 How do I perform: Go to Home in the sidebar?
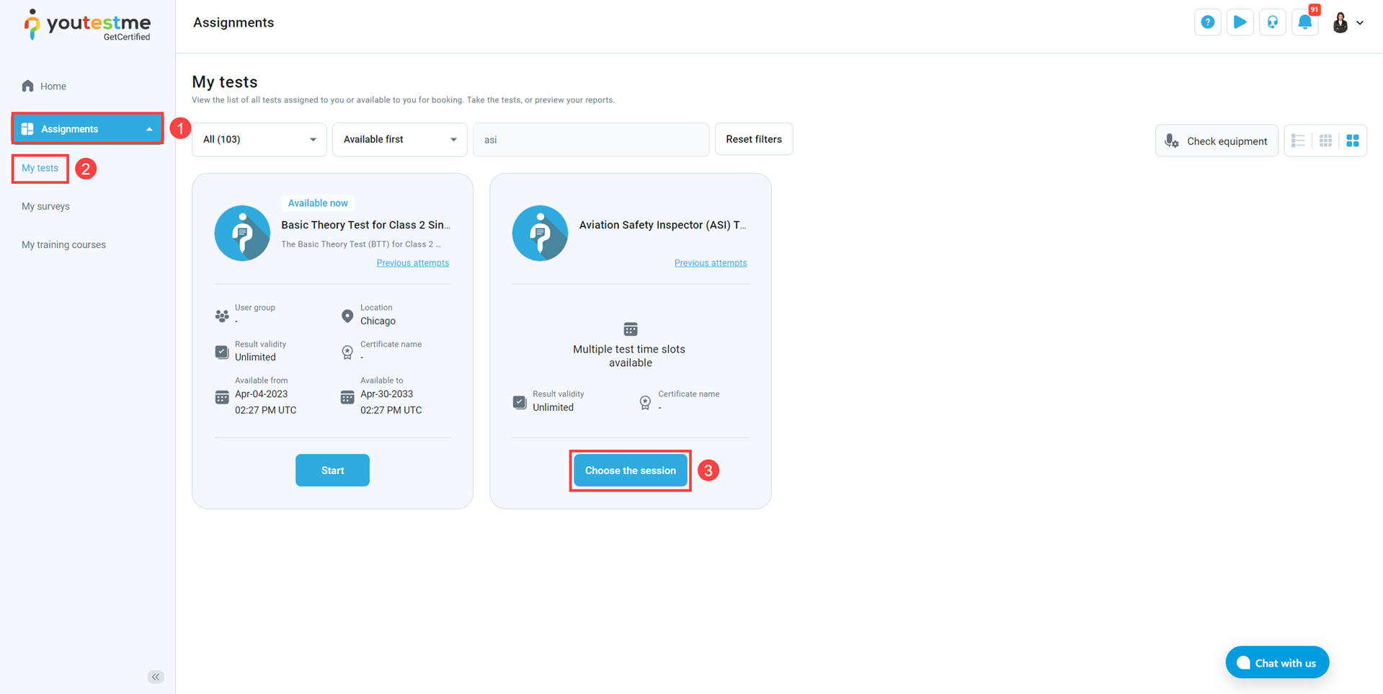(x=53, y=86)
